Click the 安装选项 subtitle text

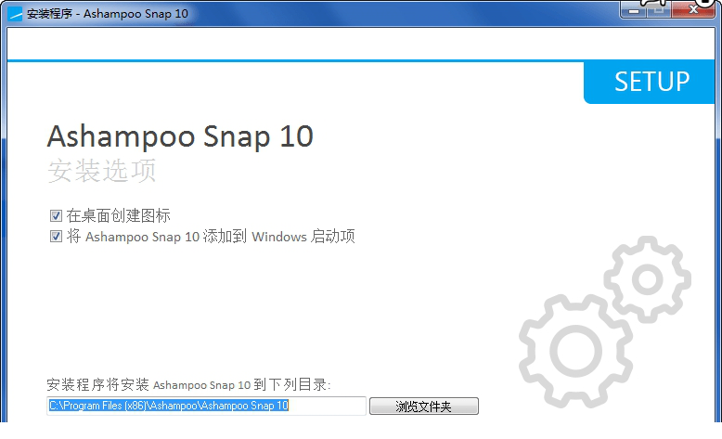tap(102, 171)
